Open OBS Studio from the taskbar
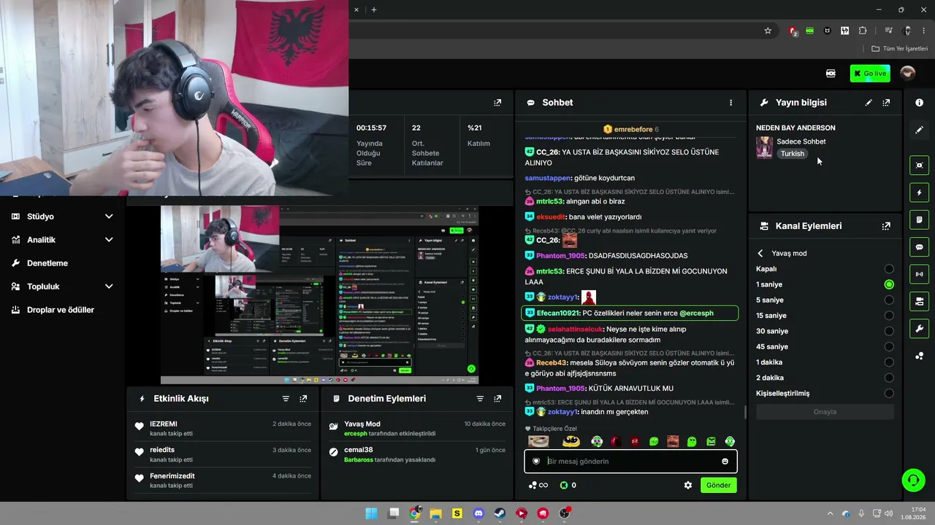The height and width of the screenshot is (525, 935). (x=565, y=513)
